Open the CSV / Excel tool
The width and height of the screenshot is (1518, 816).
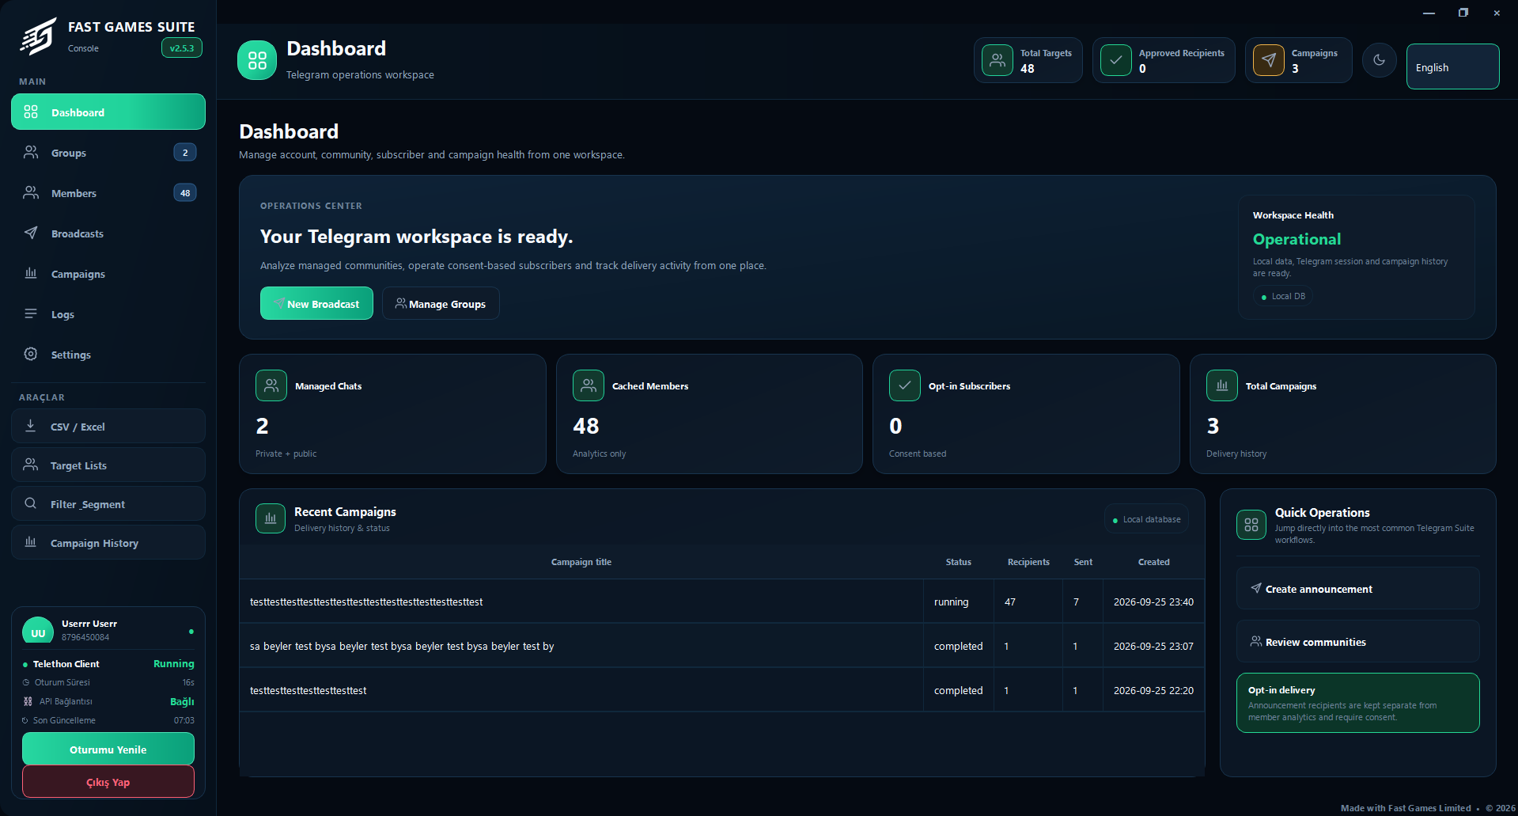click(108, 426)
